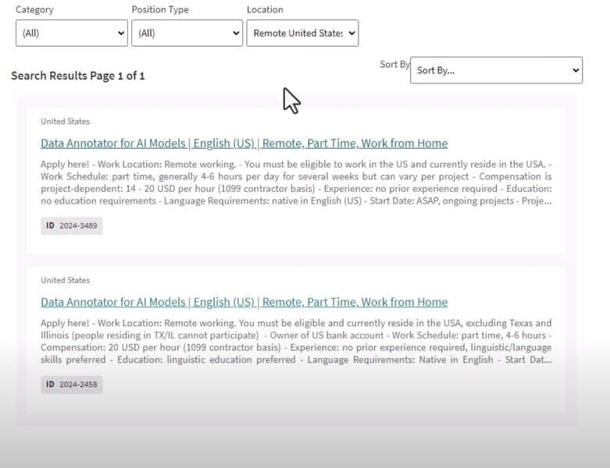Screen dimensions: 610x468
Task: Click the Category filter label
Action: click(34, 9)
